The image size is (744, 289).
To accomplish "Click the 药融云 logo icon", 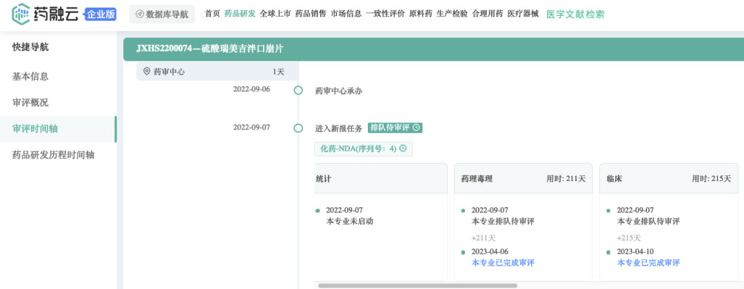I will tap(21, 14).
